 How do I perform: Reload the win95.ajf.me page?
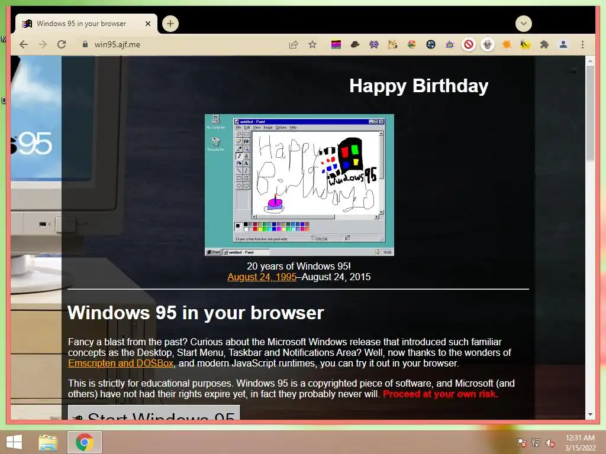pyautogui.click(x=62, y=44)
